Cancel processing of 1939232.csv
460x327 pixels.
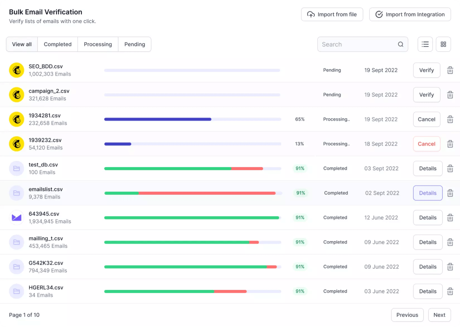pyautogui.click(x=426, y=144)
